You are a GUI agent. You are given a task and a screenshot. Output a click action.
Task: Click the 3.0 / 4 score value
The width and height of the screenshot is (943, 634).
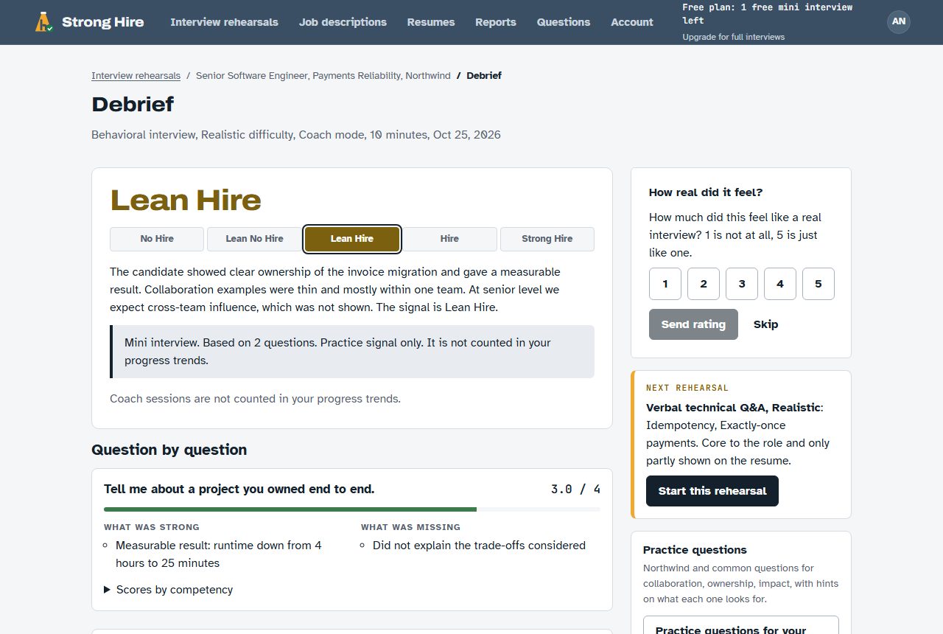pyautogui.click(x=575, y=489)
